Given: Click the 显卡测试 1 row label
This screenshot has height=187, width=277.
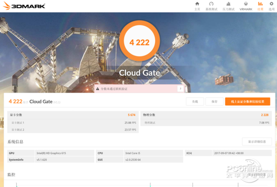Looking at the screenshot, I should click(x=18, y=122).
